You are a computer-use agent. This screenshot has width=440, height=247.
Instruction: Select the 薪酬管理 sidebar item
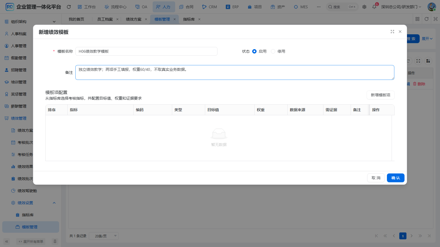(x=31, y=106)
